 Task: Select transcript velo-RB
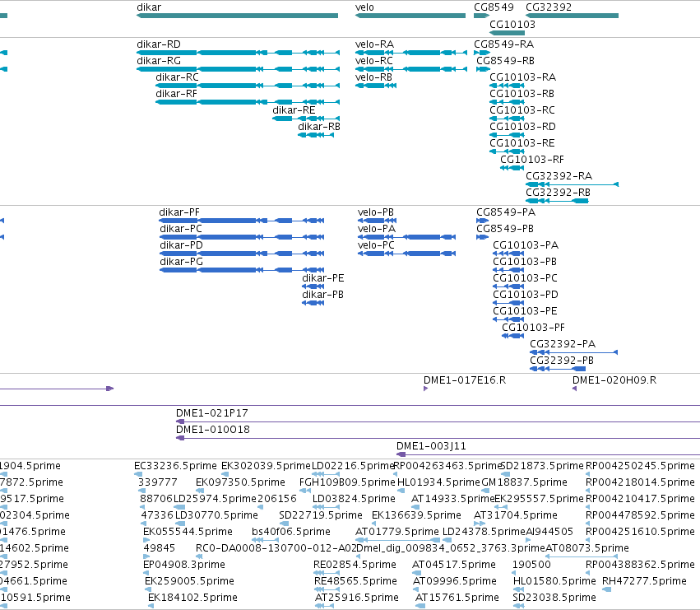pos(373,77)
